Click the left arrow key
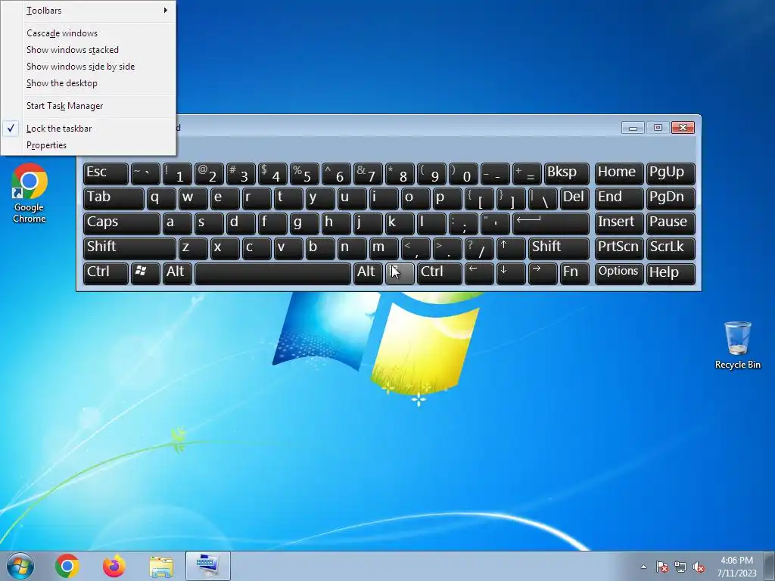This screenshot has width=775, height=581. [x=479, y=273]
